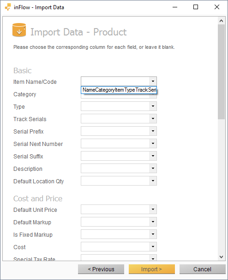Click the inFlow app icon in title bar
The image size is (228, 280).
[x=8, y=7]
